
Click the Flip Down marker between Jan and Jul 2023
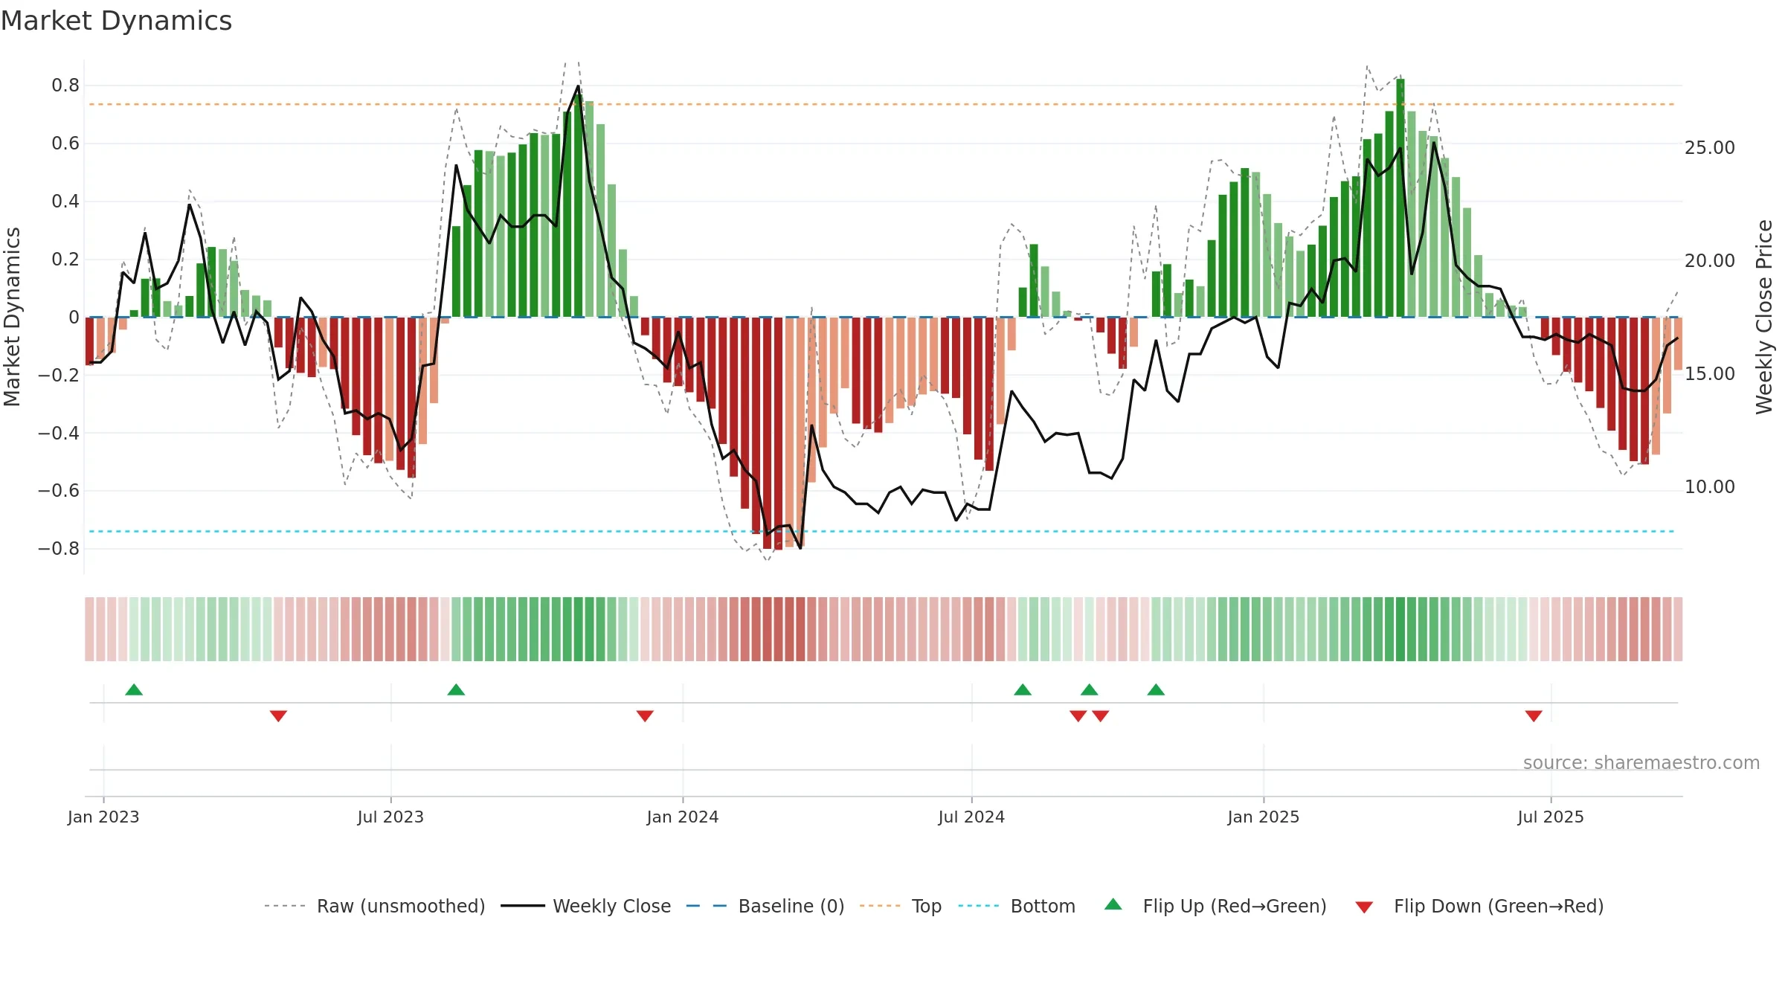coord(278,715)
